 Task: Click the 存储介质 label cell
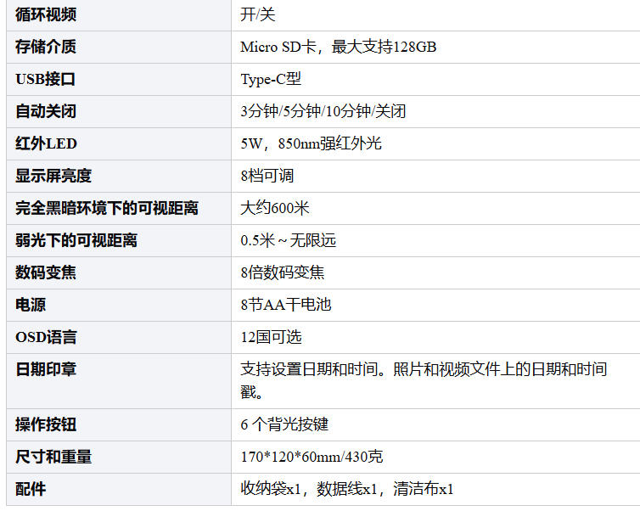46,47
